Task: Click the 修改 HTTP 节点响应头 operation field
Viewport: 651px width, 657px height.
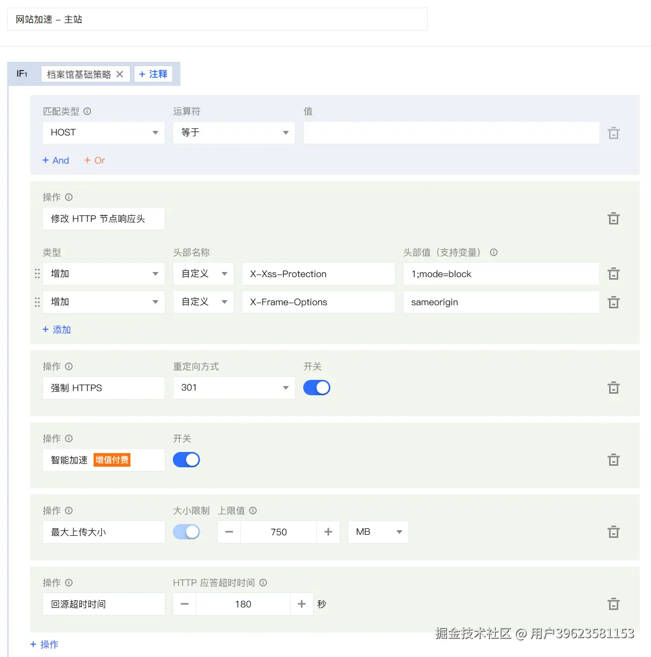Action: click(104, 218)
